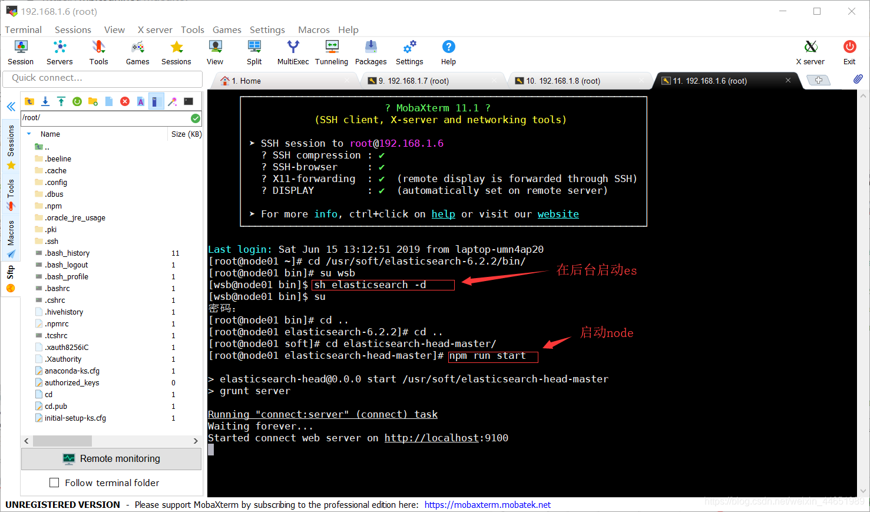Open the Macros menu

[x=314, y=29]
